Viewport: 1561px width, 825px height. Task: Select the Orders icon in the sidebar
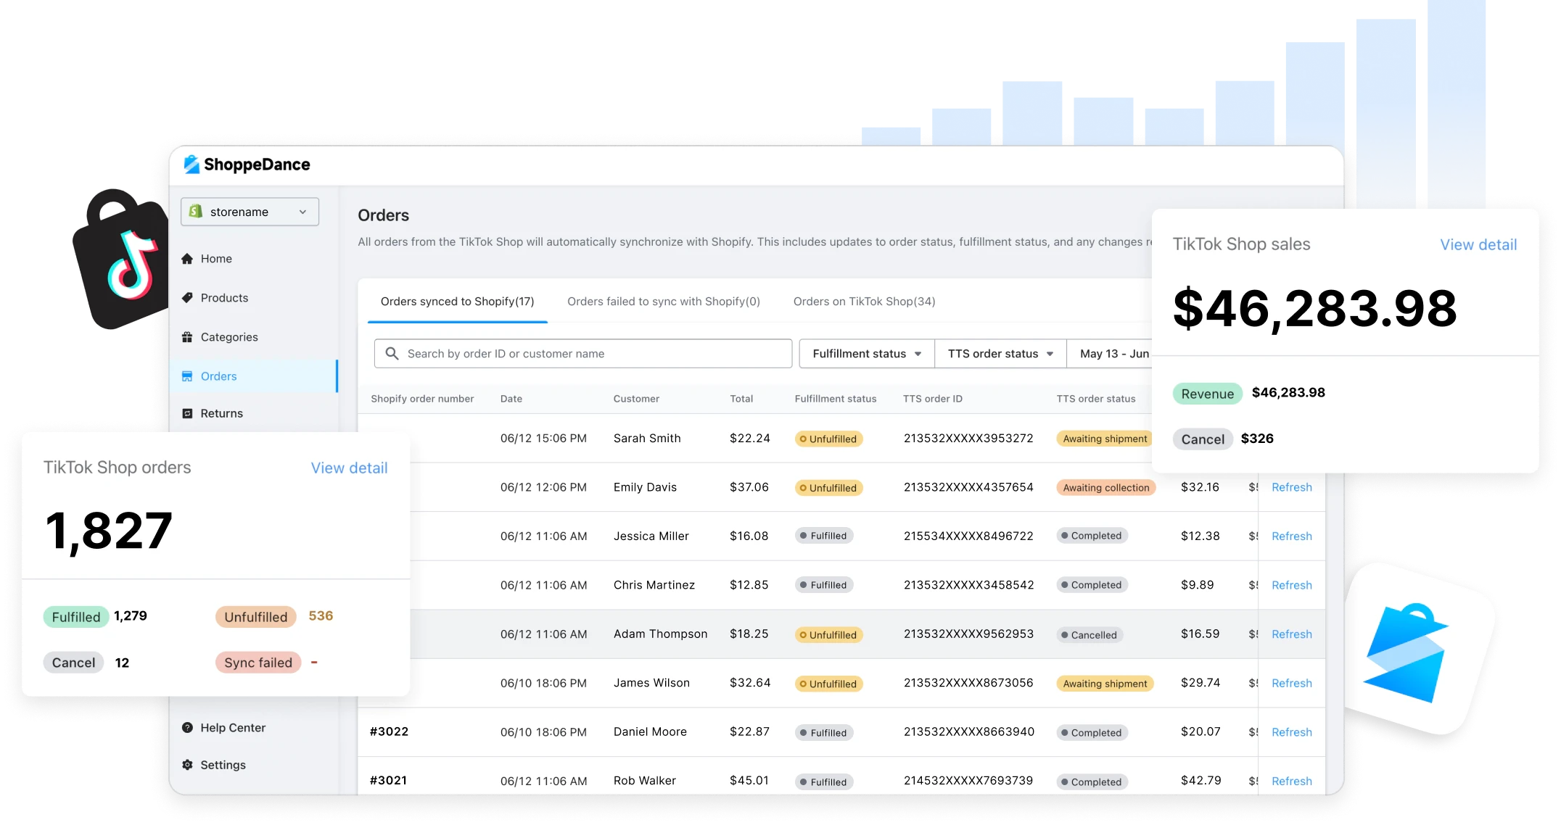click(x=188, y=376)
